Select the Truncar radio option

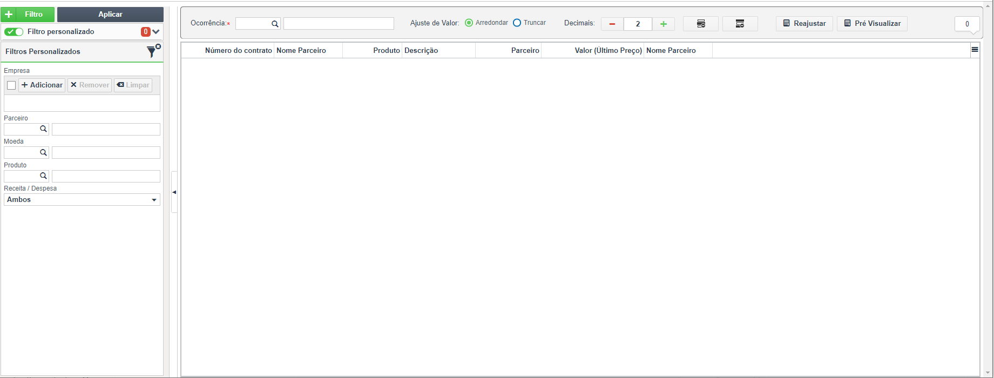click(517, 23)
